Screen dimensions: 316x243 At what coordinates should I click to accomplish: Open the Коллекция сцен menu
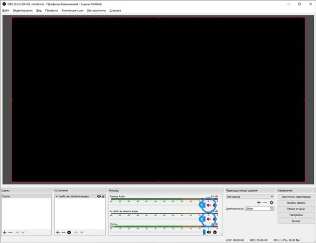[x=72, y=11]
